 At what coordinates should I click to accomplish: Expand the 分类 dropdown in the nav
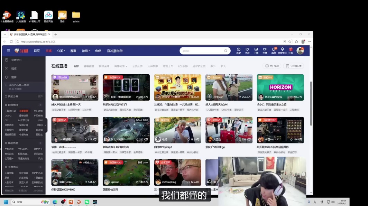[61, 51]
